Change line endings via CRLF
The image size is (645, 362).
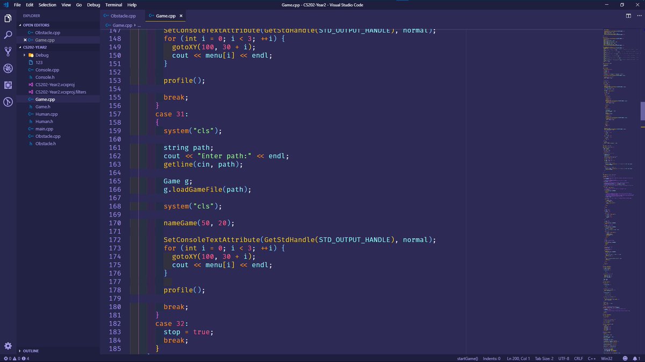point(578,358)
